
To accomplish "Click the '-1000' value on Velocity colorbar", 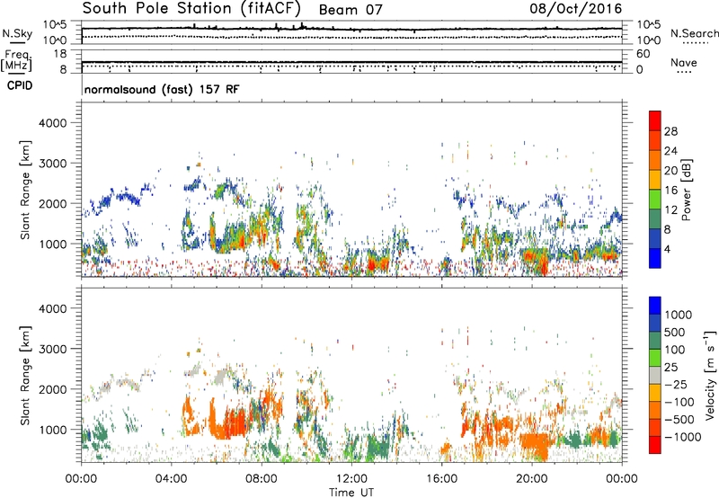I will click(683, 437).
